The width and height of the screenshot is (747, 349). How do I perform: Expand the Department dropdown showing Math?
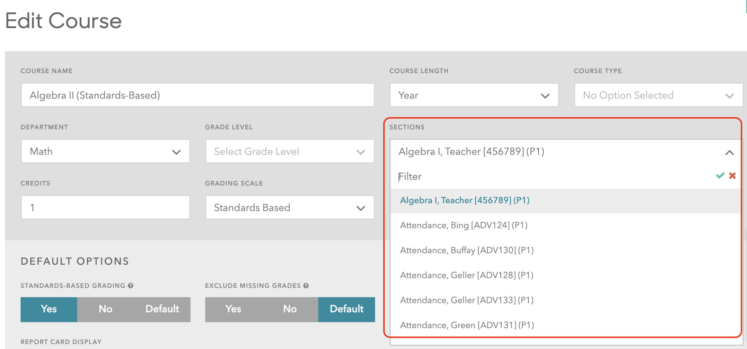105,151
